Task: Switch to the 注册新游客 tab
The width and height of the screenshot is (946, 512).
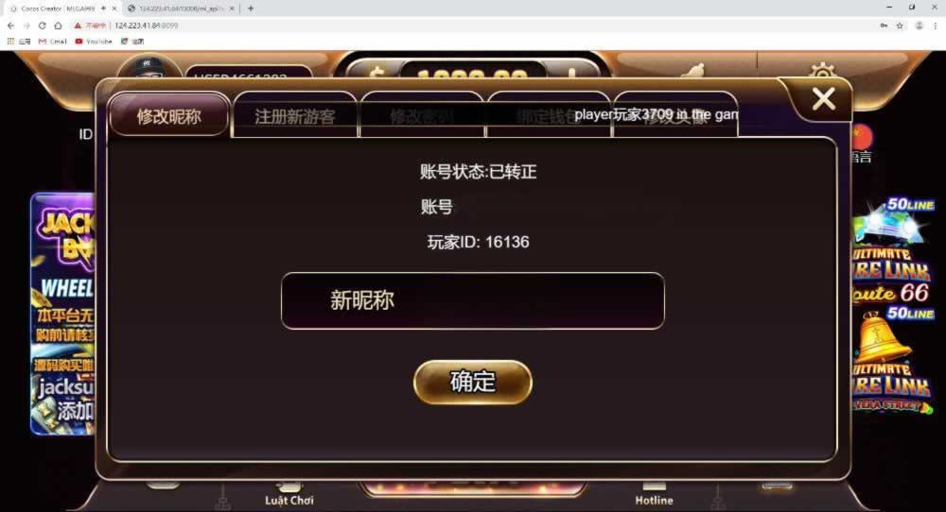Action: pyautogui.click(x=295, y=115)
